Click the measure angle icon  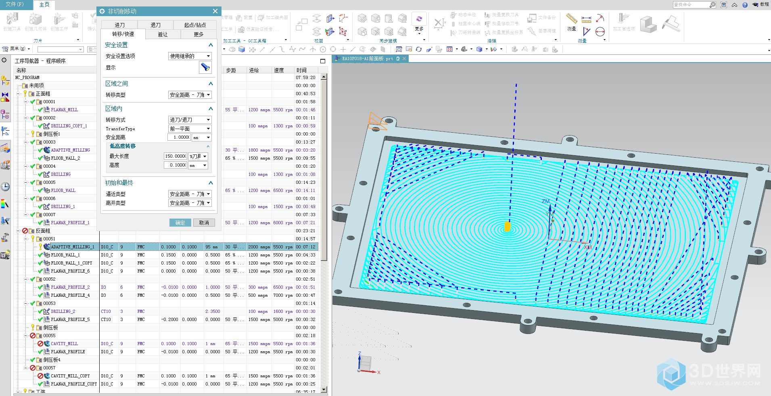click(586, 31)
